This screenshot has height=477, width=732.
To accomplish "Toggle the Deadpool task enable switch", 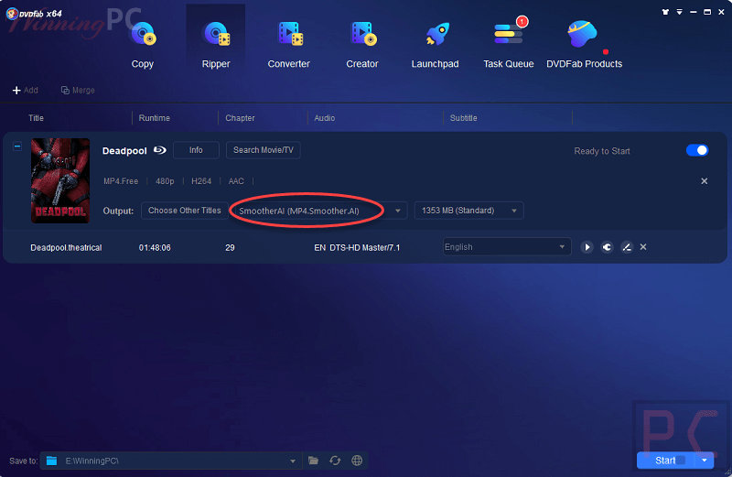I will pyautogui.click(x=697, y=150).
